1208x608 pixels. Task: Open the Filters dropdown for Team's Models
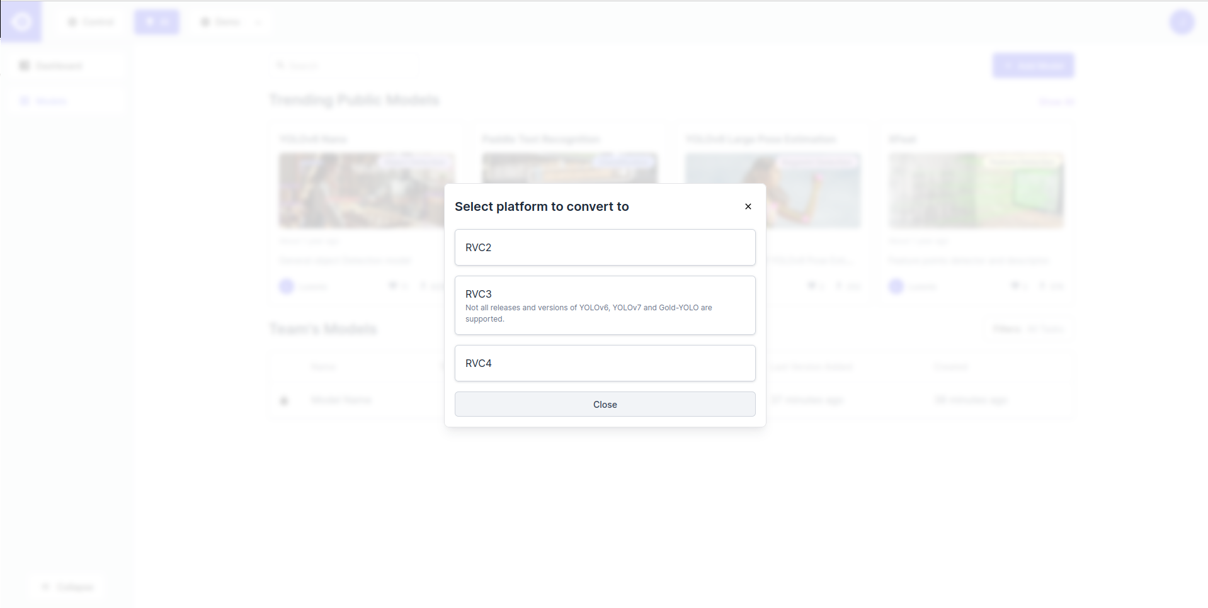(1027, 329)
